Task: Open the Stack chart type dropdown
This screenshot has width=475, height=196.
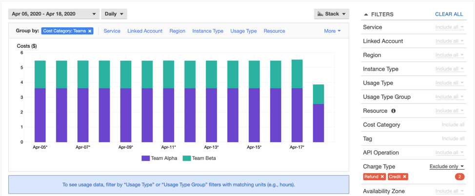Action: pos(331,14)
